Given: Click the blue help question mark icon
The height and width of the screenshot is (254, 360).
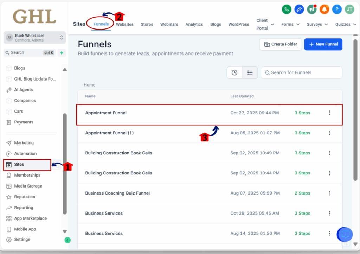Looking at the screenshot, I should [x=336, y=9].
